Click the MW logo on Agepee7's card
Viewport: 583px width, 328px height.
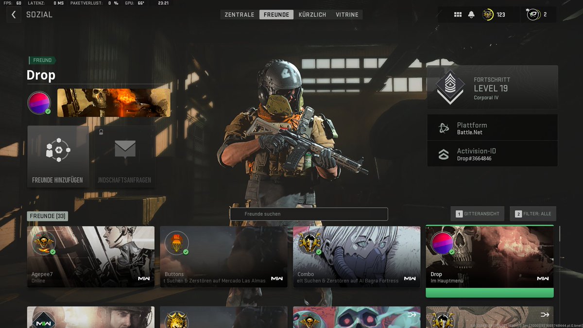pos(144,278)
